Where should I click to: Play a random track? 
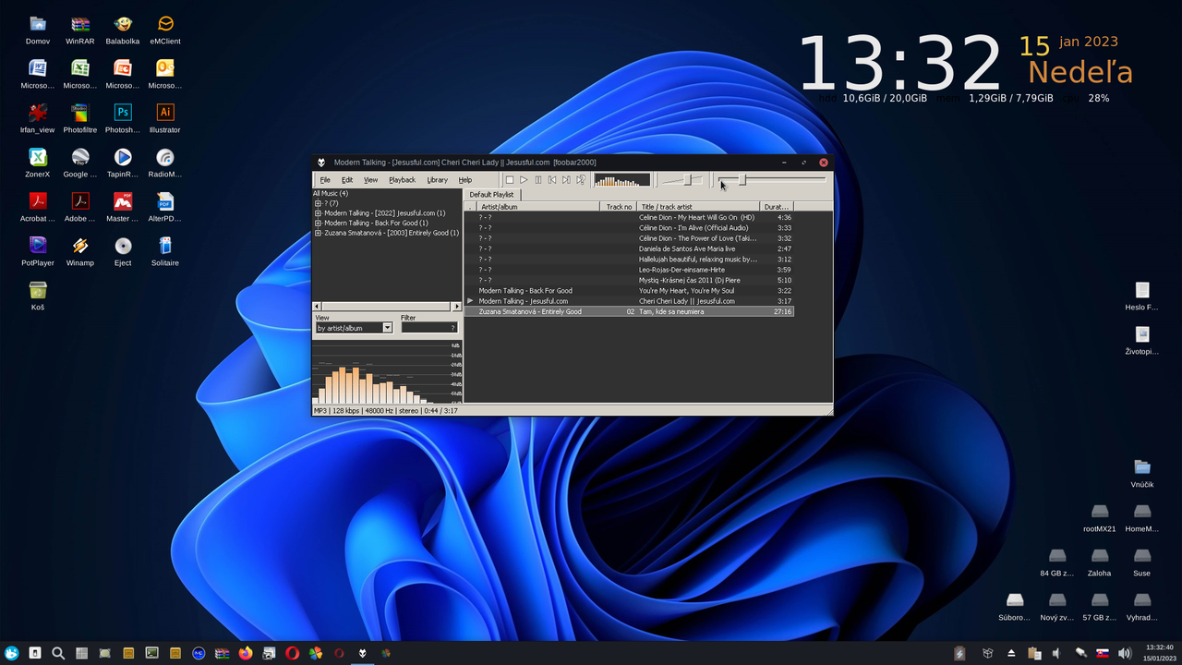[581, 180]
